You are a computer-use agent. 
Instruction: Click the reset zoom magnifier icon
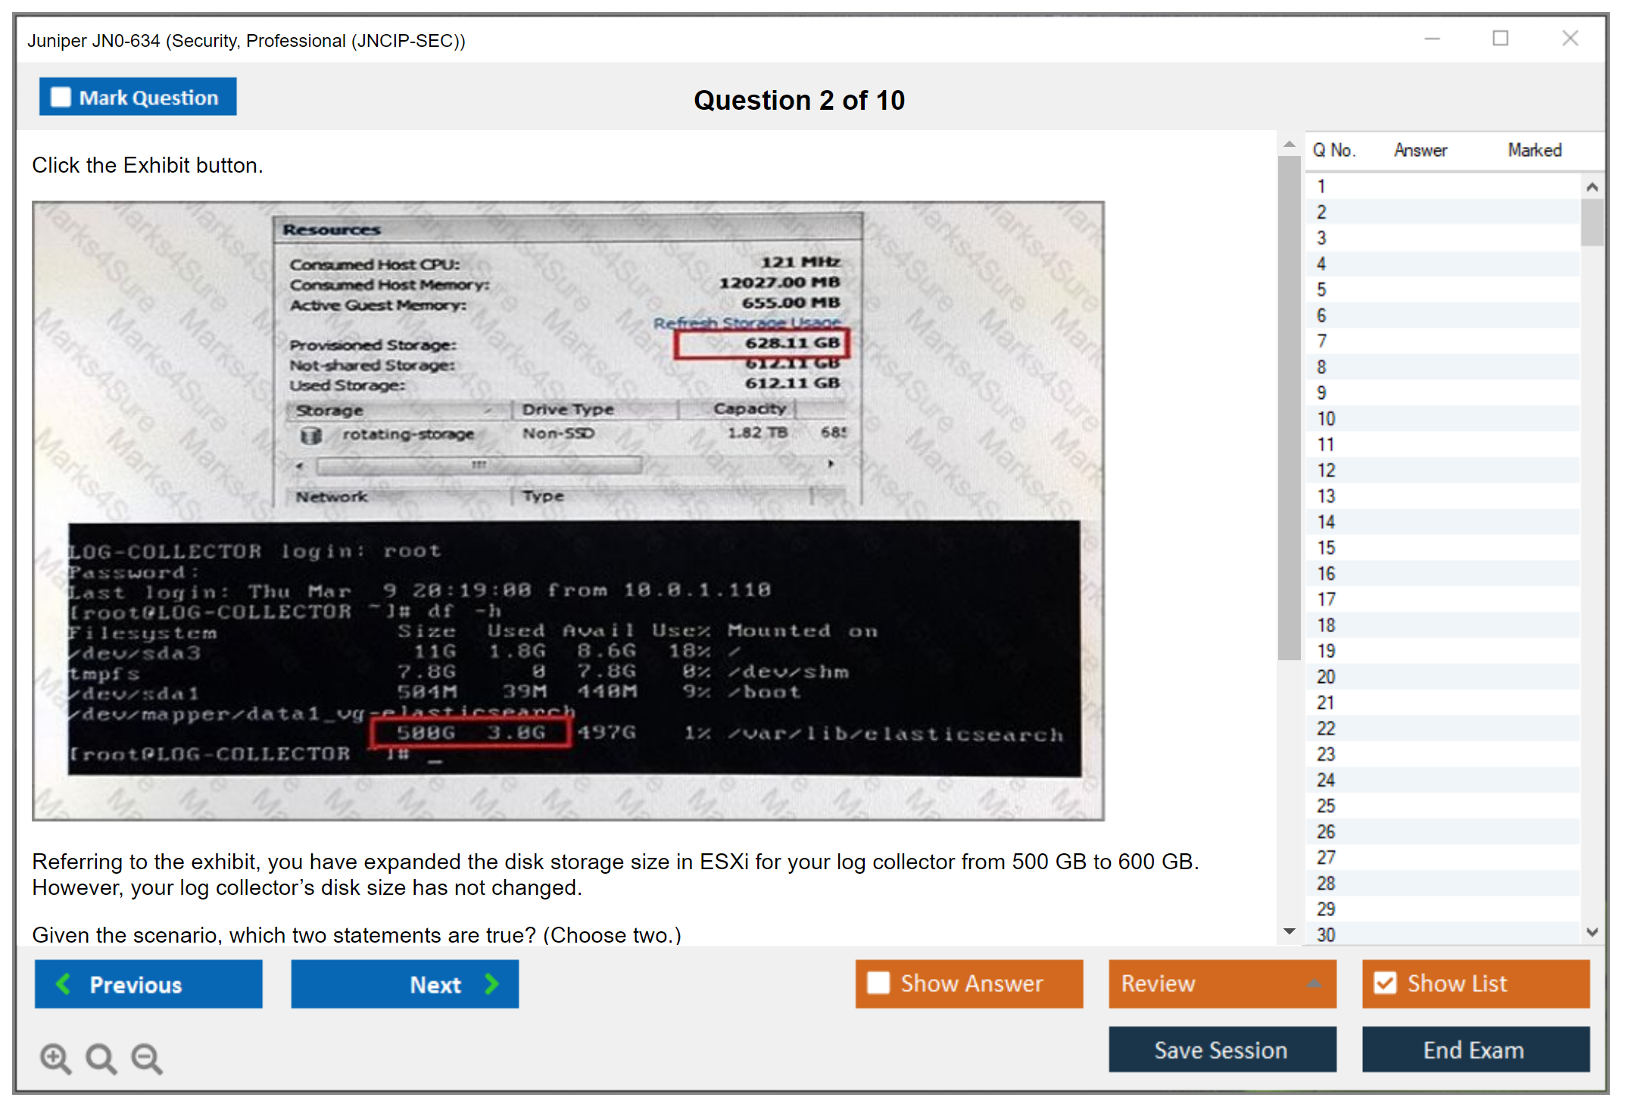coord(101,1058)
